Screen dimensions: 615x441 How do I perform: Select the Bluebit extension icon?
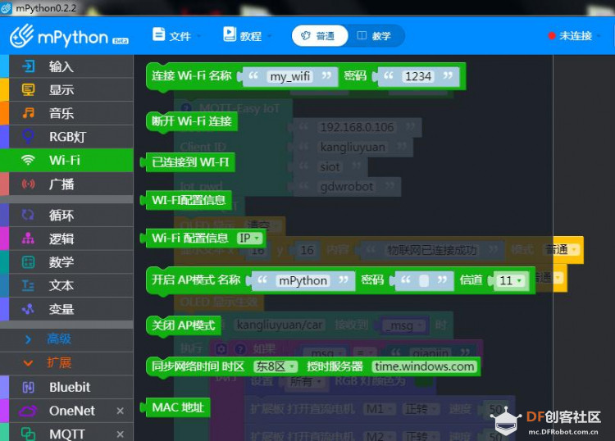pyautogui.click(x=28, y=387)
